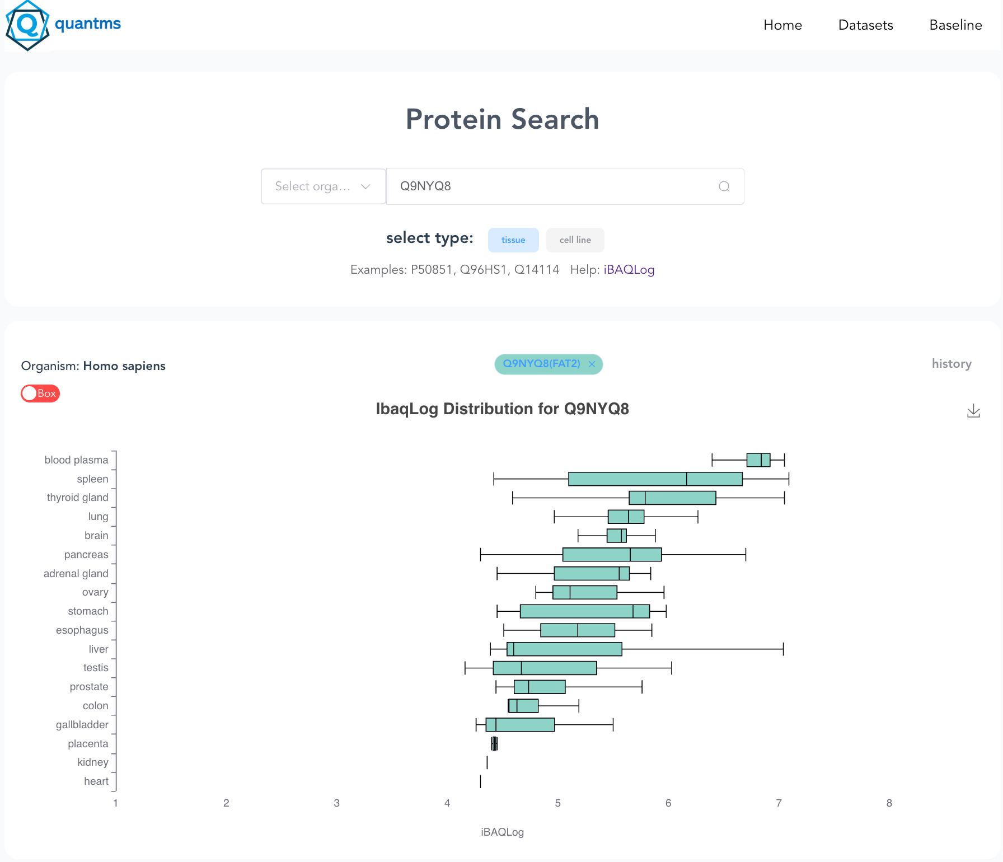Viewport: 1003px width, 862px height.
Task: Select the tissue type option
Action: coord(513,240)
